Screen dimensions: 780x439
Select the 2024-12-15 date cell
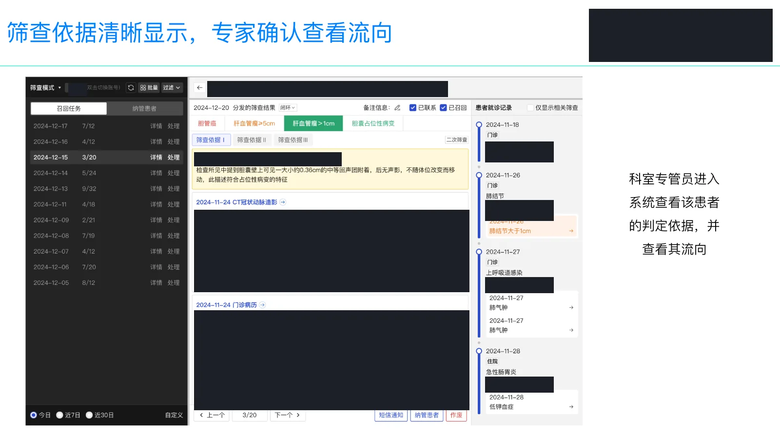tap(51, 157)
